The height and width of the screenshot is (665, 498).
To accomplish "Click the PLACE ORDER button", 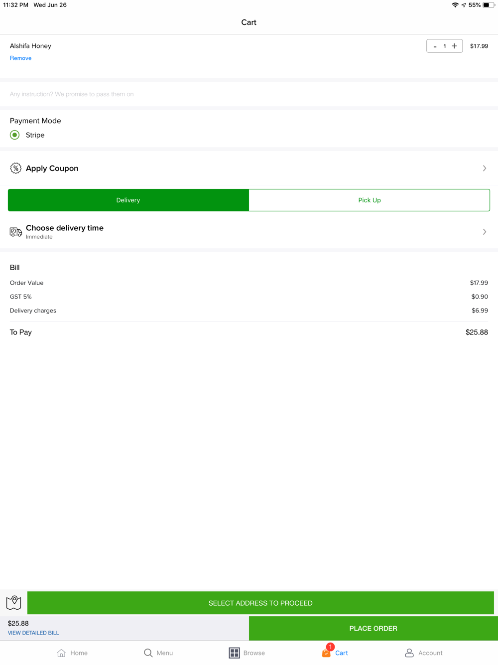I will (373, 629).
